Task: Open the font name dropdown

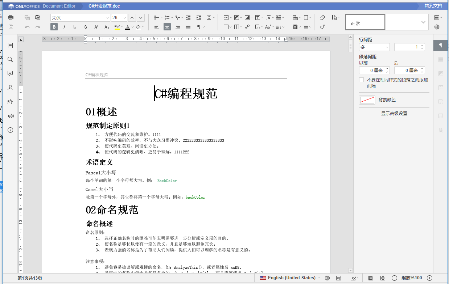Action: (107, 18)
